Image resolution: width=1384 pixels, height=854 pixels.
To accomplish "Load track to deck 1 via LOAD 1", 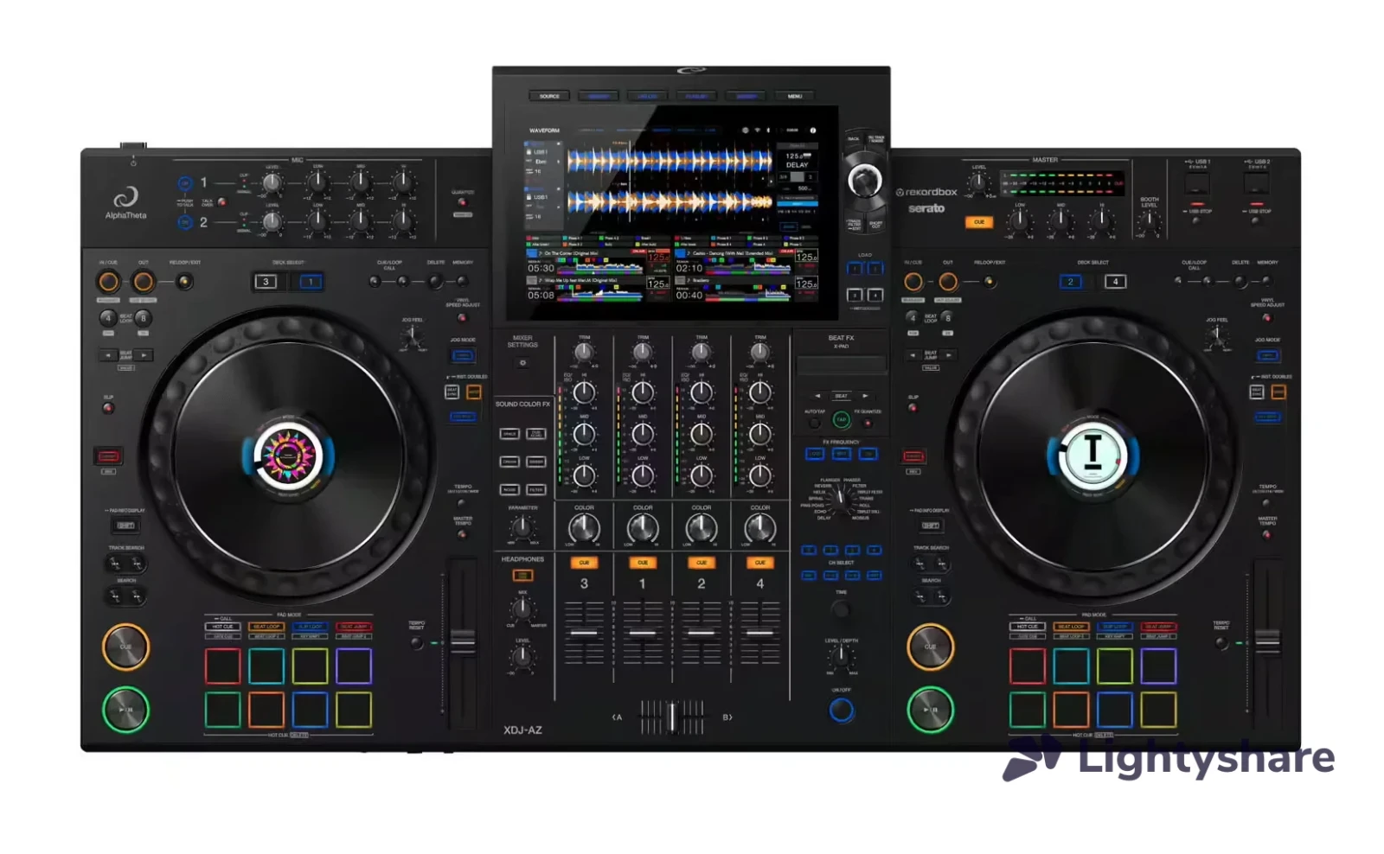I will pos(854,269).
